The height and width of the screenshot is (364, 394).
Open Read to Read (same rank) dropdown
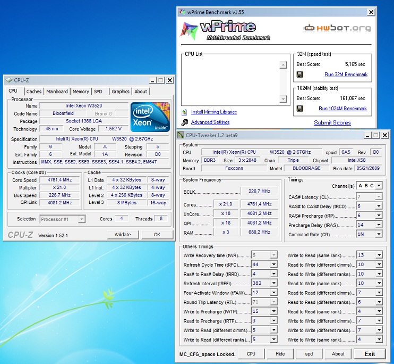click(379, 311)
